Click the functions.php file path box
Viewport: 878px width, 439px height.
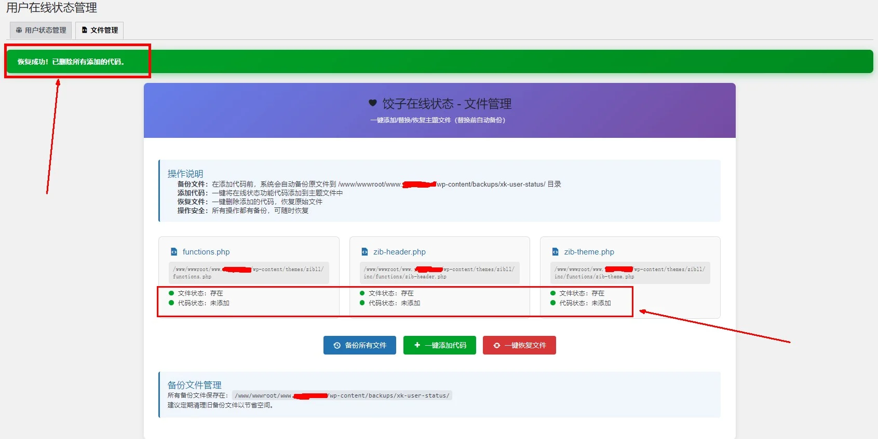(249, 273)
